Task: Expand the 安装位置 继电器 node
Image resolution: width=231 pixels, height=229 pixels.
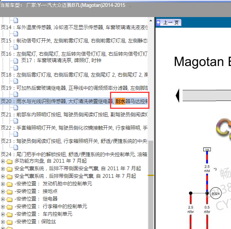Action: click(3, 199)
